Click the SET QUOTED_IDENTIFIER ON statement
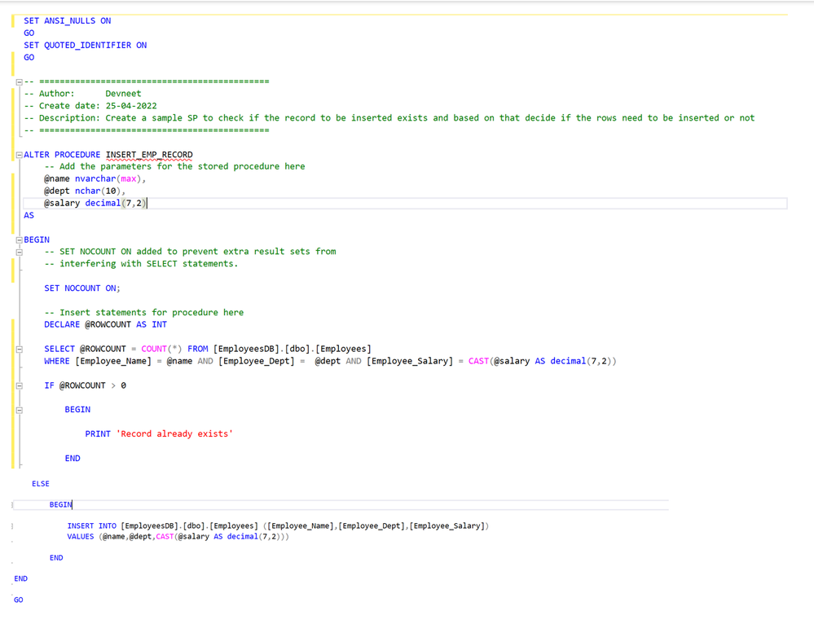Viewport: 814px width, 620px height. (85, 45)
